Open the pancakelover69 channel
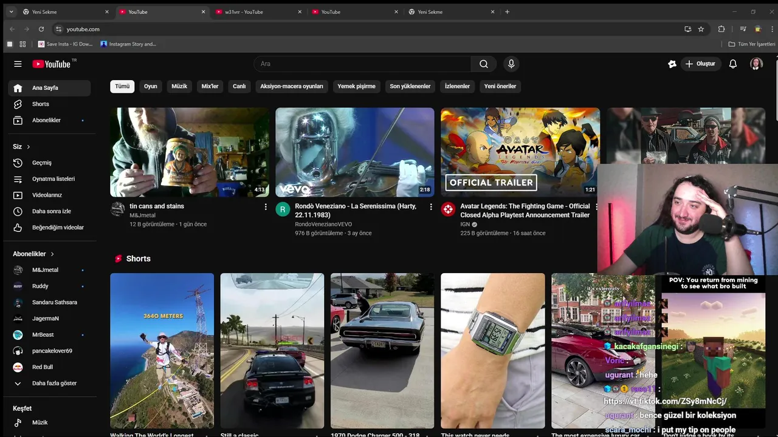This screenshot has height=437, width=778. [49, 351]
